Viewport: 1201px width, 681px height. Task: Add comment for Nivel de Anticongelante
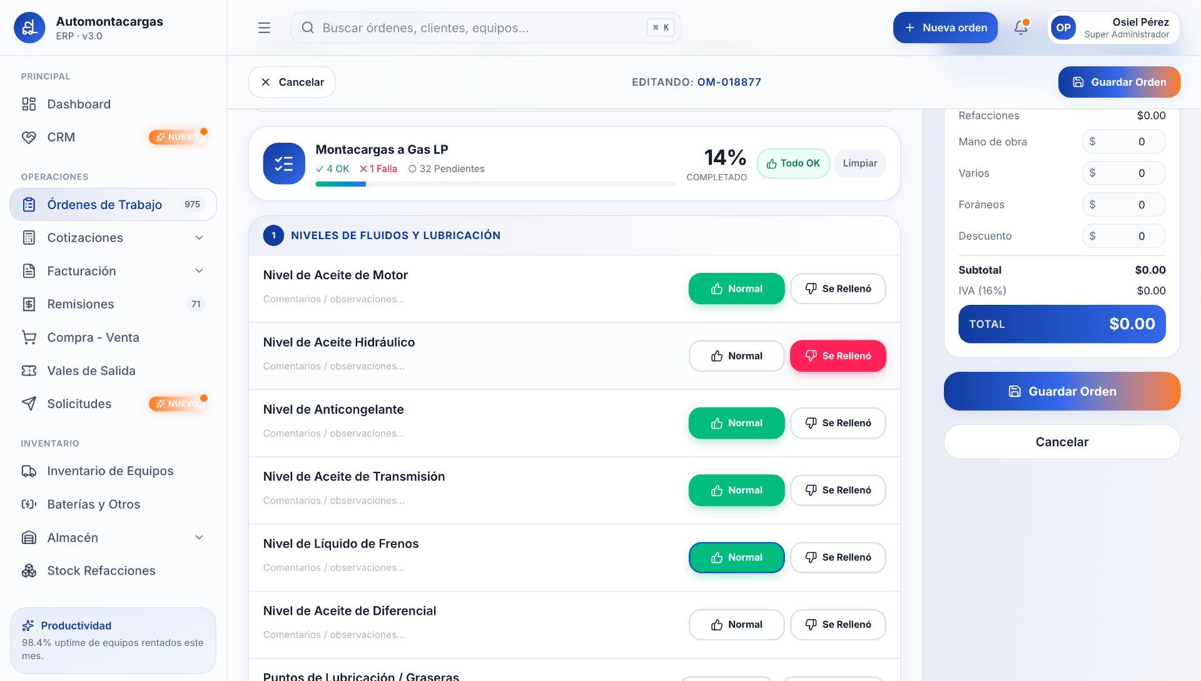(469, 433)
